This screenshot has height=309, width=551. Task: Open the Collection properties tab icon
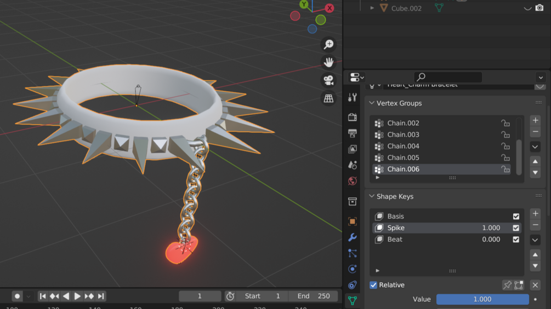coord(353,201)
